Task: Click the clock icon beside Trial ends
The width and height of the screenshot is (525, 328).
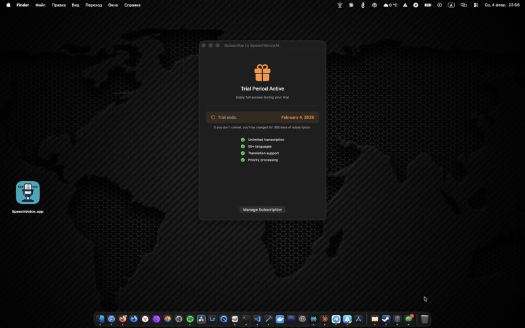Action: [x=213, y=117]
